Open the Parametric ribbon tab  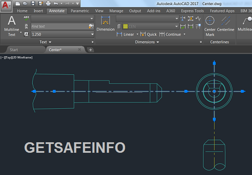point(80,11)
